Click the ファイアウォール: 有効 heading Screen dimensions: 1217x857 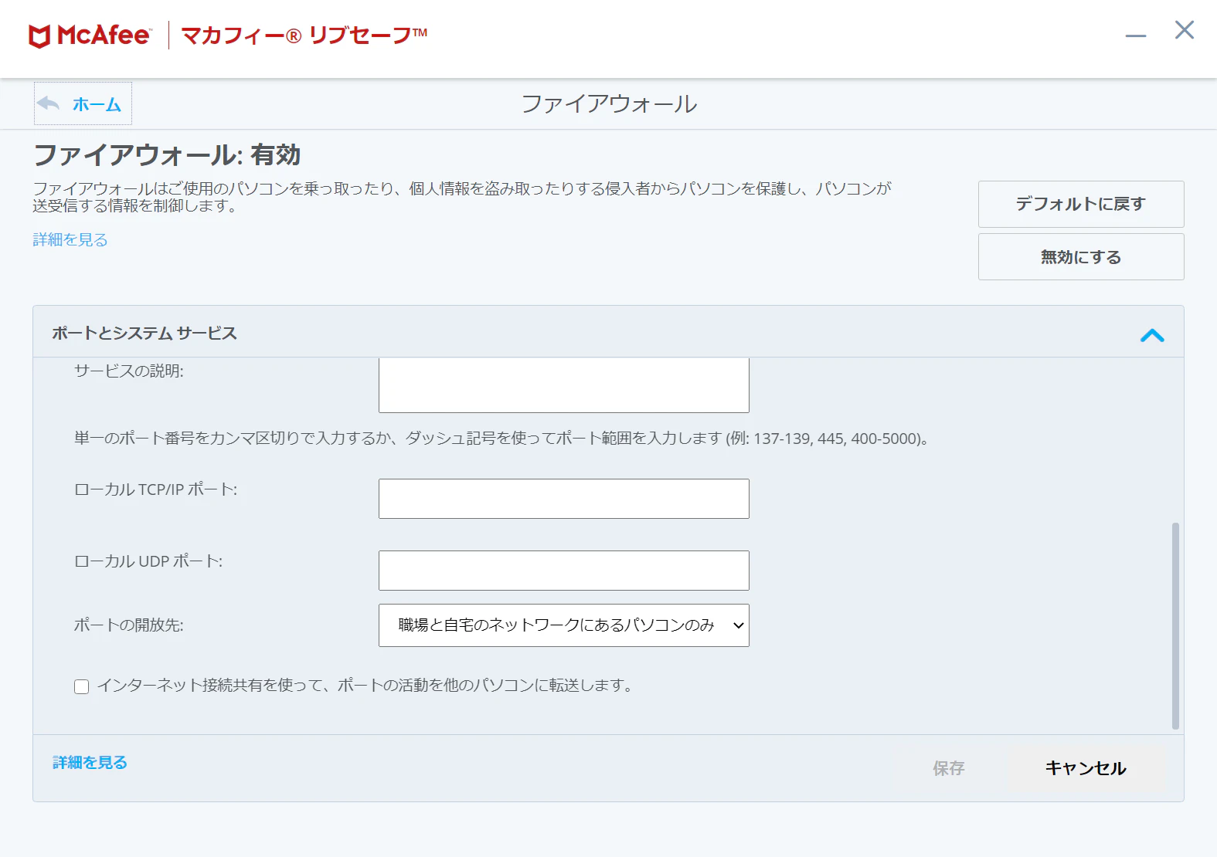167,155
